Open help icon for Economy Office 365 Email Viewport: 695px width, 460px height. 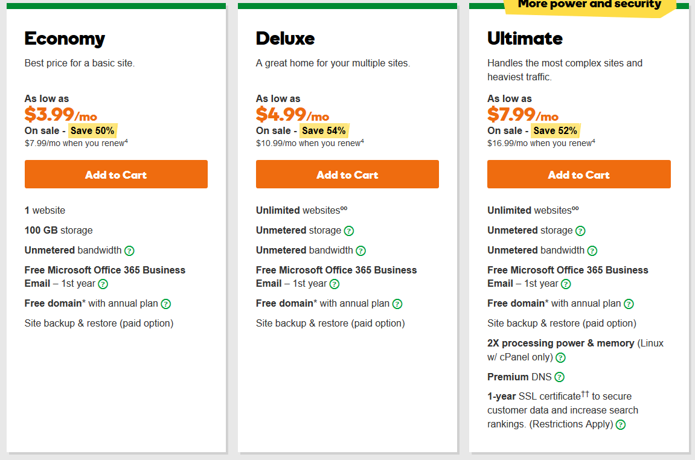103,284
